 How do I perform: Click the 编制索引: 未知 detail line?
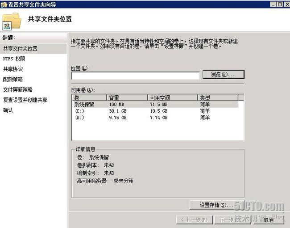[x=95, y=173]
